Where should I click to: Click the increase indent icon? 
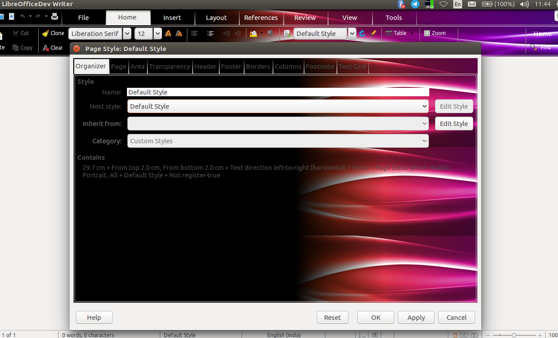pyautogui.click(x=227, y=33)
